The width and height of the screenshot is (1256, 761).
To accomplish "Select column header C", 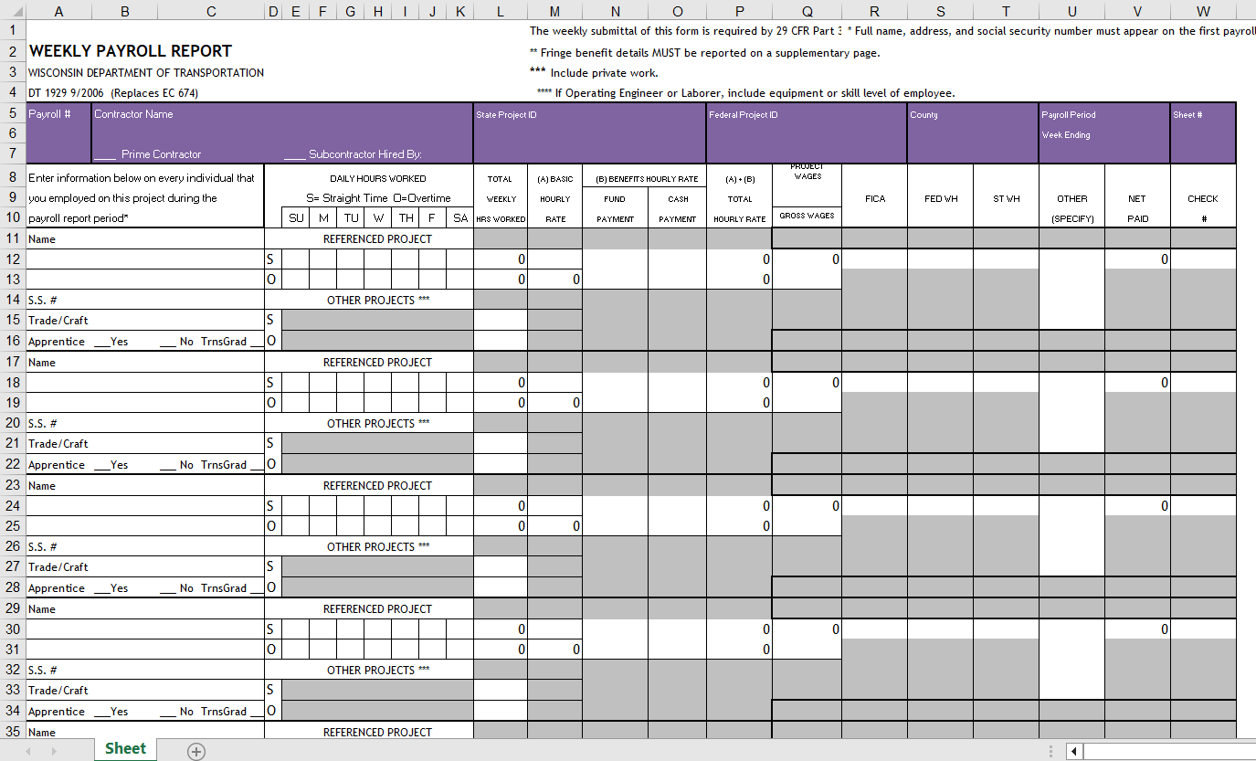I will coord(211,11).
